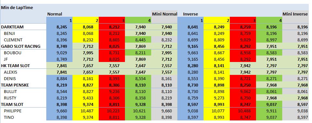312x123 pixels.
Task: Click the blue lane 1 header under Normal
Action: 59,20
